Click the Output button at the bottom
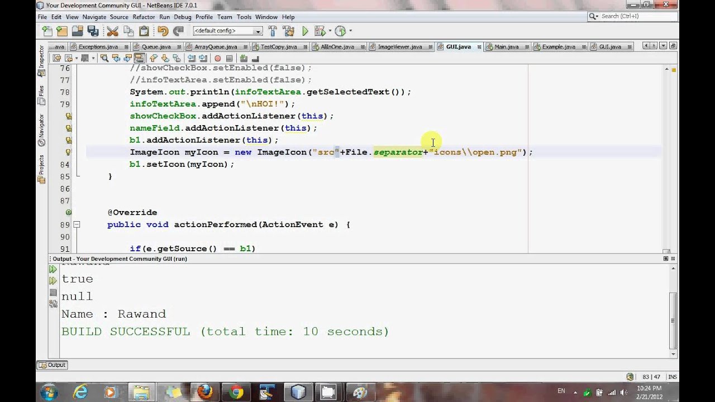The image size is (715, 402). click(51, 365)
